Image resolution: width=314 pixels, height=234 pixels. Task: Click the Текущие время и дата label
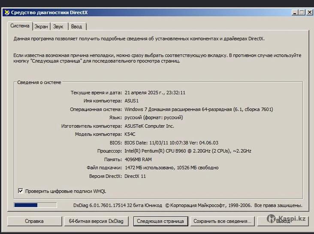[96, 93]
